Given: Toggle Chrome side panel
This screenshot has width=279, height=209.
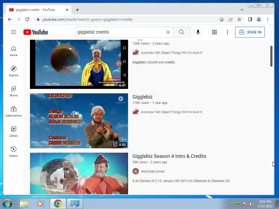Looking at the screenshot, I should [250, 19].
